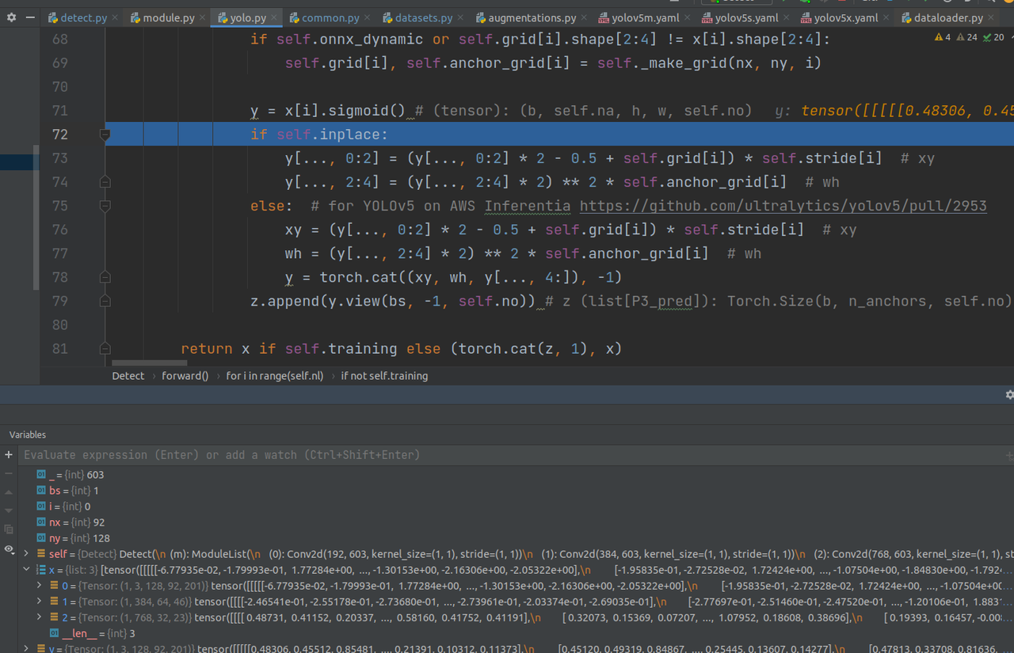Close the datasets.py tab
Screen dimensions: 1014x653
[461, 17]
